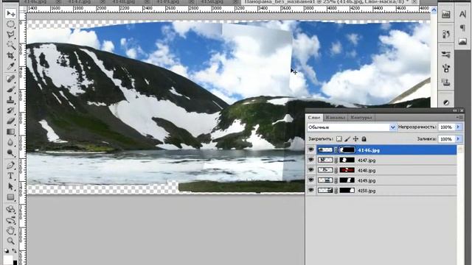Open the fill slider arrow
The image size is (472, 265).
(459, 139)
